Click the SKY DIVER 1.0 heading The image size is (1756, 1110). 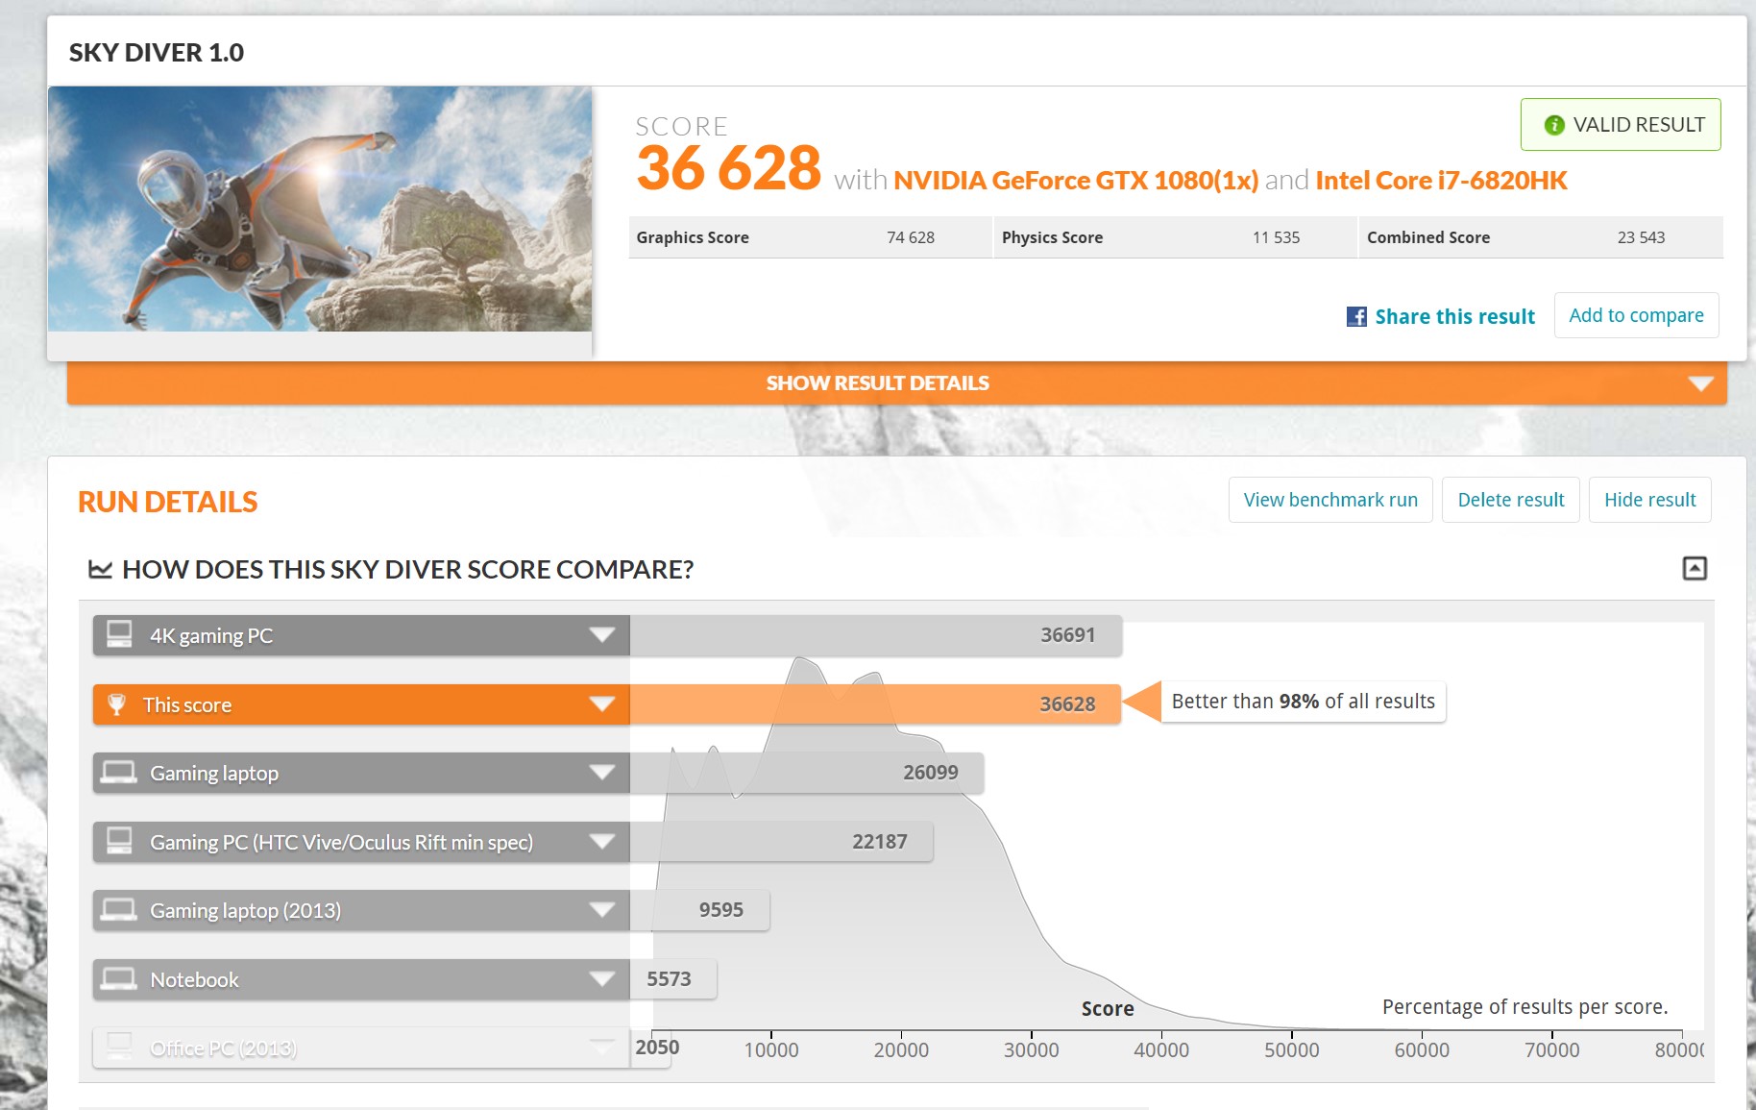pyautogui.click(x=157, y=52)
